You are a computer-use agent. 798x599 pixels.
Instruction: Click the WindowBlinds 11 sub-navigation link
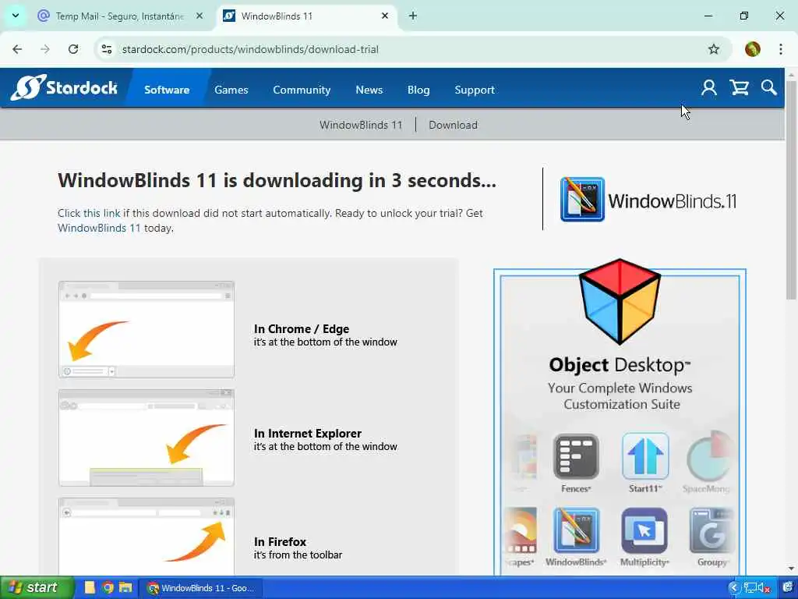point(361,125)
